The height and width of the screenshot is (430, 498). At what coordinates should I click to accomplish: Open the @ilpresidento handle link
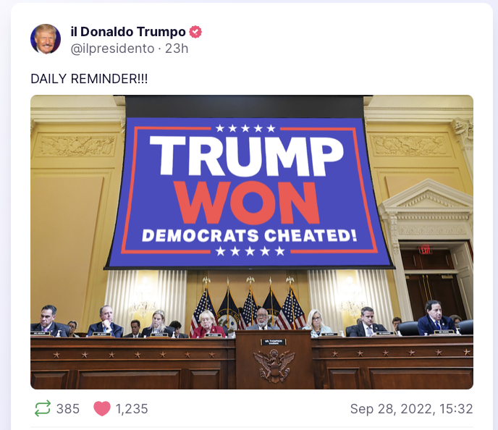pyautogui.click(x=112, y=49)
